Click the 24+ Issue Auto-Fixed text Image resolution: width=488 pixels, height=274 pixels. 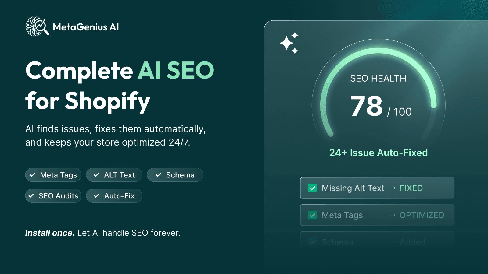point(379,153)
